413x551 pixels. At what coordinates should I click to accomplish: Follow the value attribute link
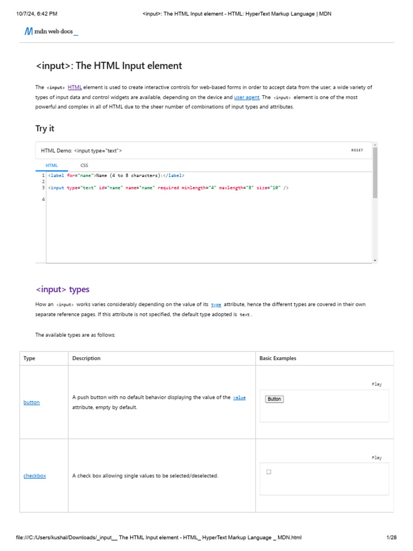239,398
